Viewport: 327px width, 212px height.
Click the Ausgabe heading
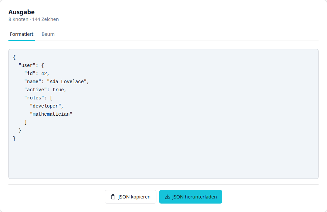pos(22,12)
